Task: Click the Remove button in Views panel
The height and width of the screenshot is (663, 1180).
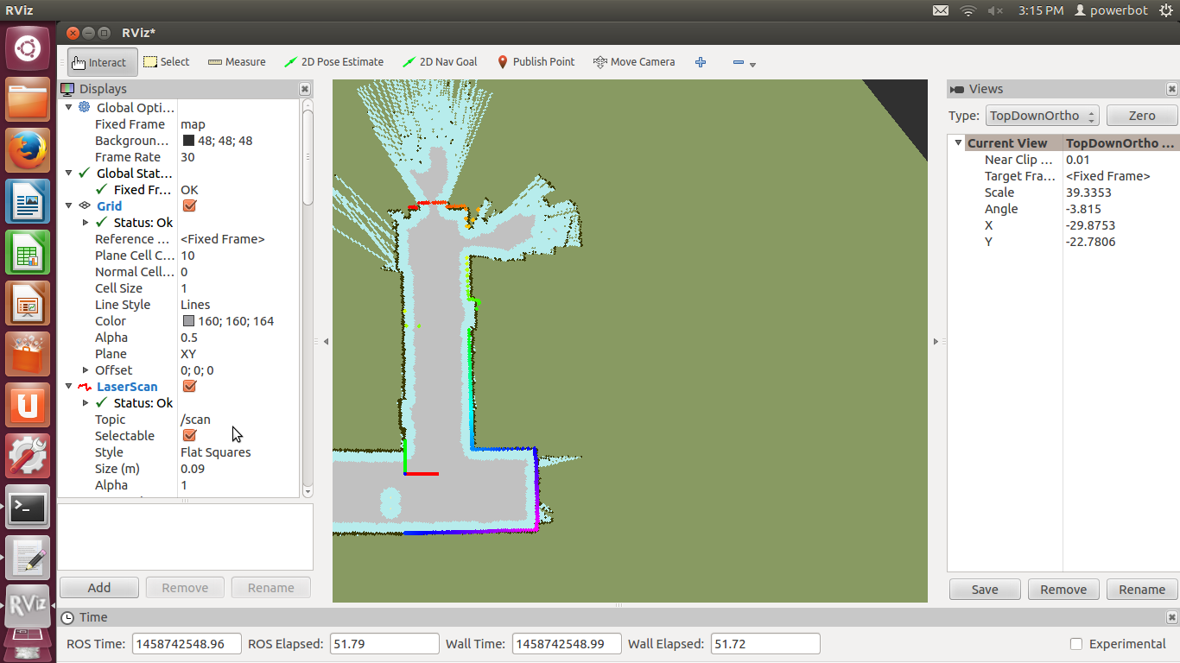Action: tap(1063, 590)
